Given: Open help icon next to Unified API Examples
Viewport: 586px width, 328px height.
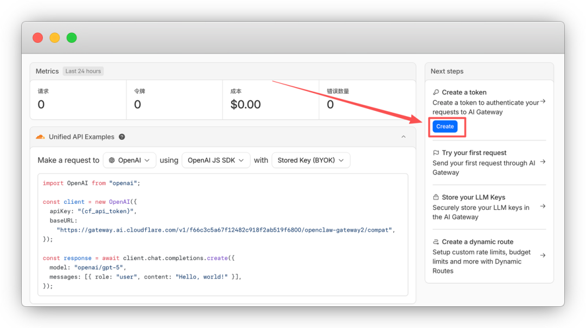Looking at the screenshot, I should click(x=122, y=137).
